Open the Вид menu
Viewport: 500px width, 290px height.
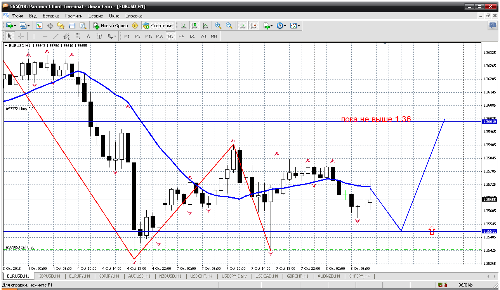[x=33, y=16]
